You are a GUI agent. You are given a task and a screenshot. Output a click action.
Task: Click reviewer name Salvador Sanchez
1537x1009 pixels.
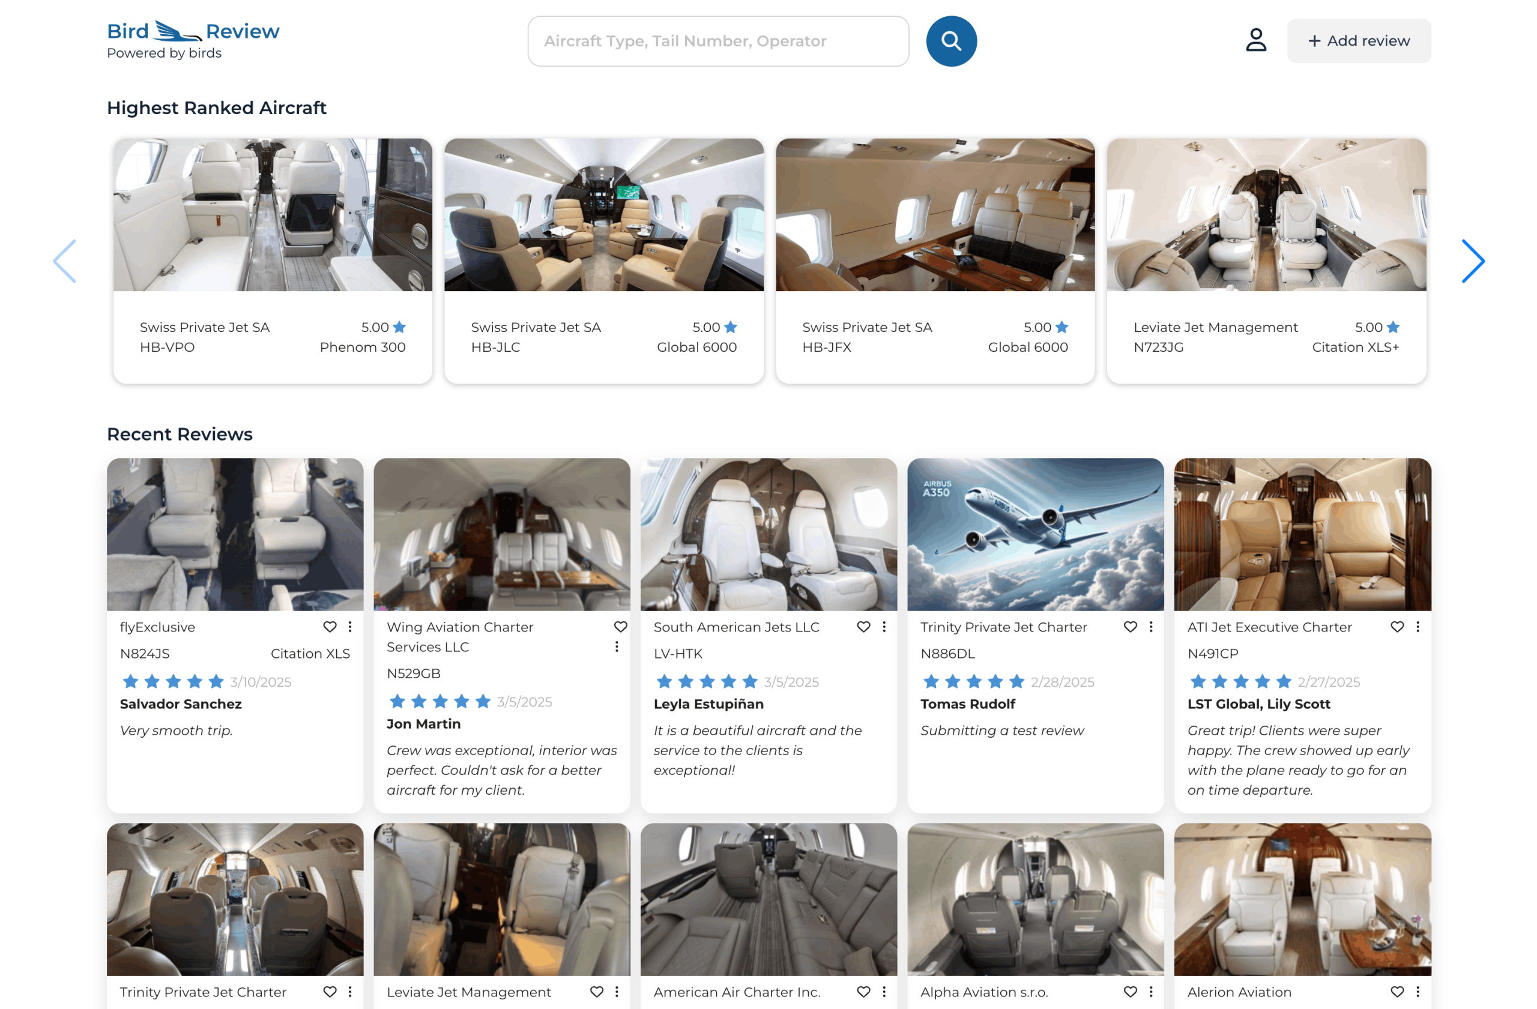[x=181, y=703]
